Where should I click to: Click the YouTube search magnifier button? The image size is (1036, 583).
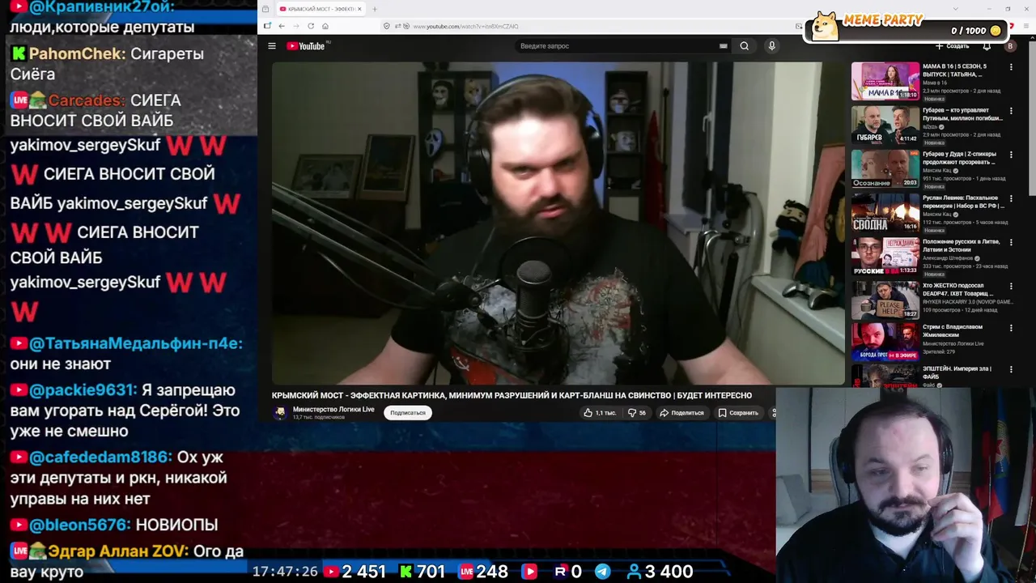coord(744,46)
